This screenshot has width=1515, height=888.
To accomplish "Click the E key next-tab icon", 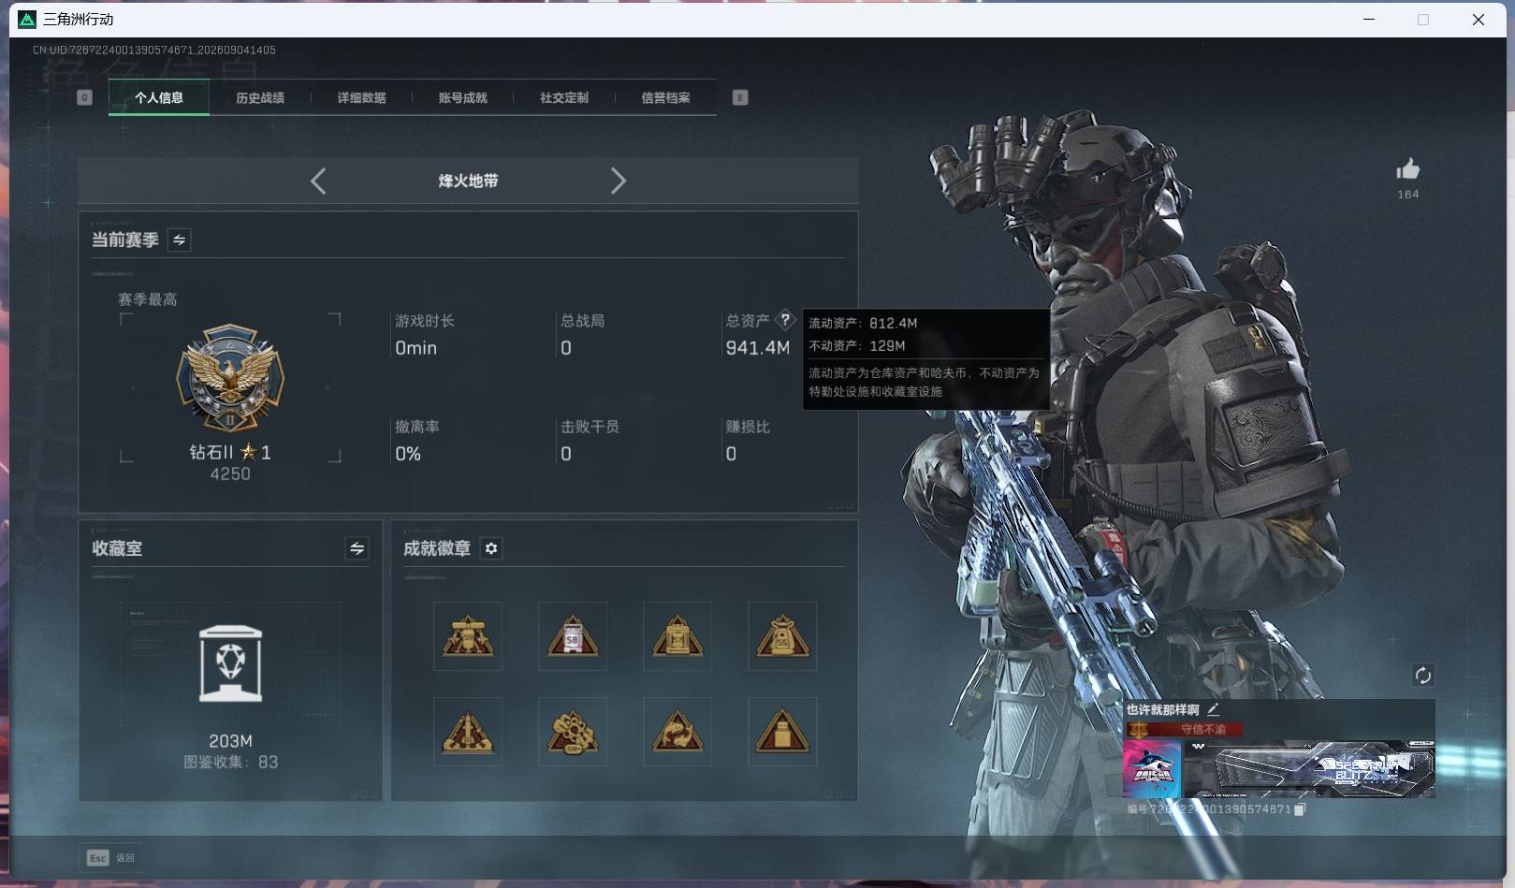I will coord(740,97).
